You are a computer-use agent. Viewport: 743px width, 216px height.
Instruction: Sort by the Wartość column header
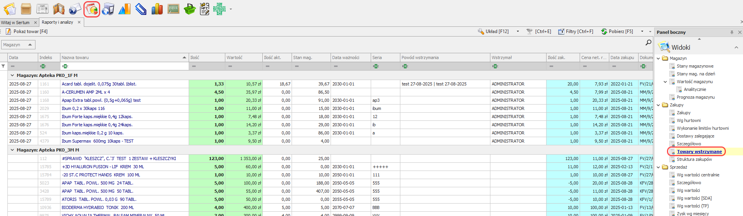click(243, 57)
